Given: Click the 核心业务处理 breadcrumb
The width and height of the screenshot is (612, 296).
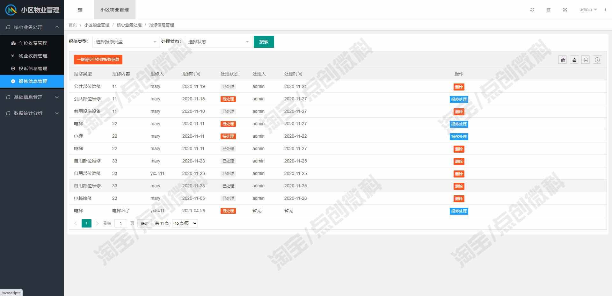Looking at the screenshot, I should pyautogui.click(x=129, y=25).
